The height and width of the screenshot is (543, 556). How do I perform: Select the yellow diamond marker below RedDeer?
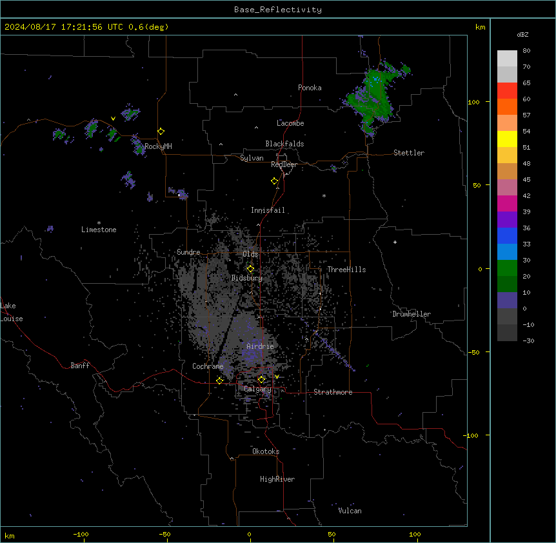click(x=275, y=181)
